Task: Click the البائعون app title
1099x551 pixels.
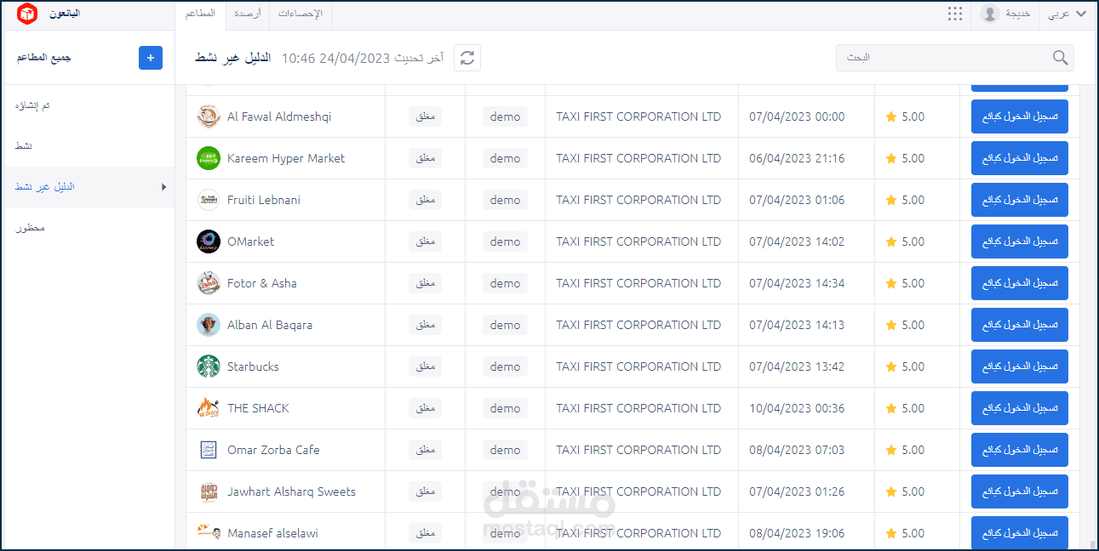Action: click(x=65, y=14)
